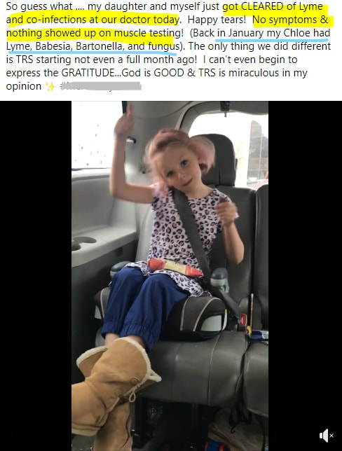The image size is (342, 451).
Task: Play the video of the girl in the booster seat
Action: 170,275
